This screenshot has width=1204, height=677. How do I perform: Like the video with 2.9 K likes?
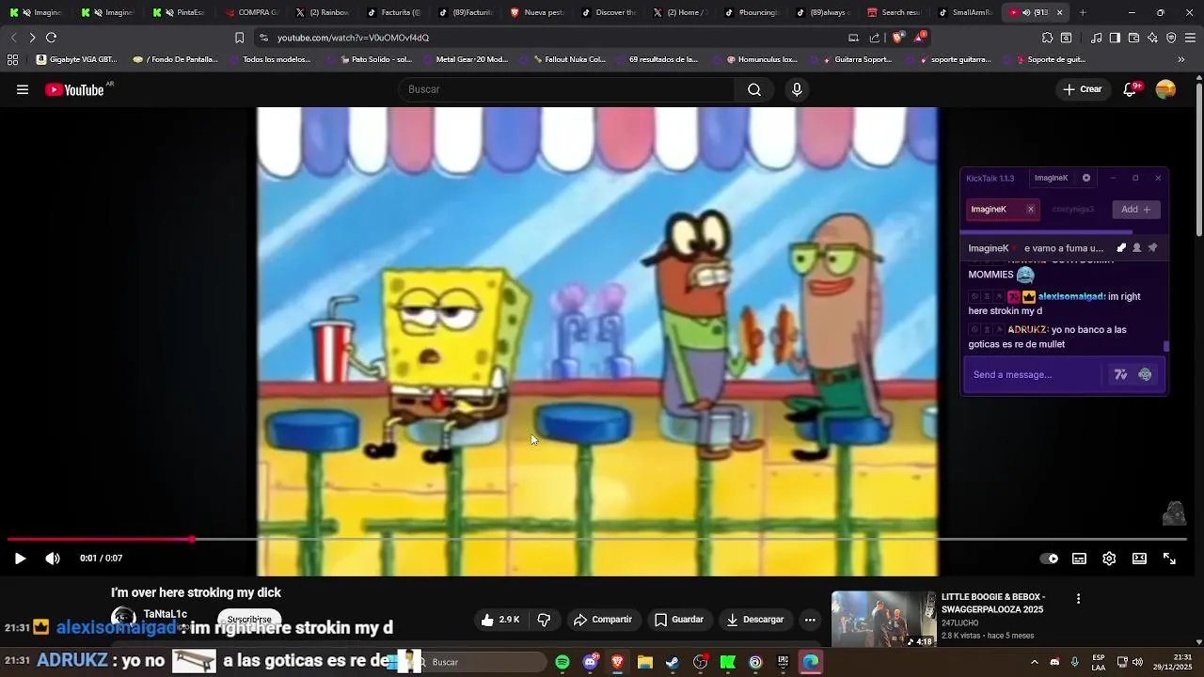500,620
